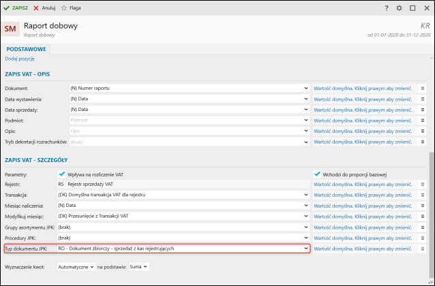
Task: Expand the Transakcja dropdown
Action: 305,195
